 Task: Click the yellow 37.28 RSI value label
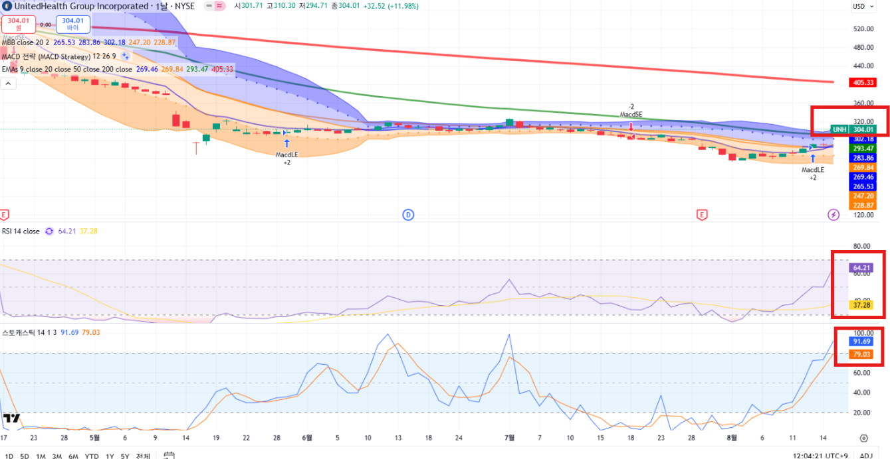point(863,305)
